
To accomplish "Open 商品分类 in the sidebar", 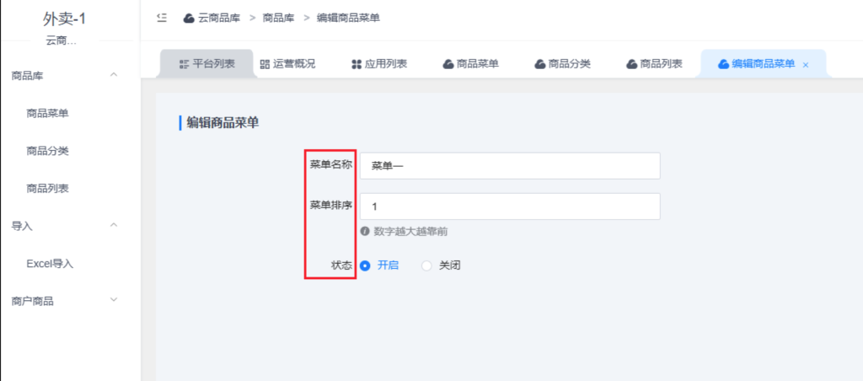I will coord(47,151).
